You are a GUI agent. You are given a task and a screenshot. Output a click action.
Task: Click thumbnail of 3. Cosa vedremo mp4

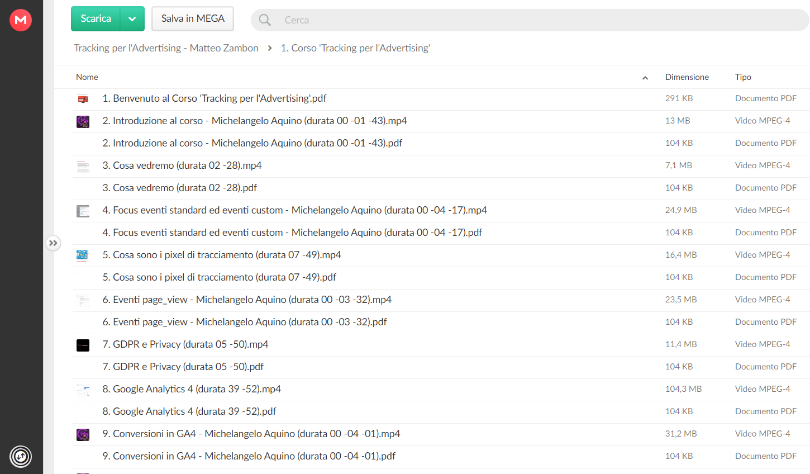tap(83, 166)
